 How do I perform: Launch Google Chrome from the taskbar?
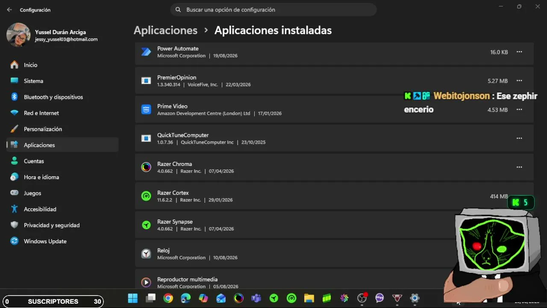[168, 298]
